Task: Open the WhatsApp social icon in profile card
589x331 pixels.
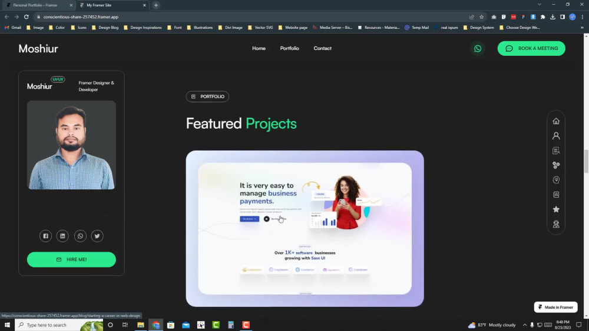Action: click(80, 236)
